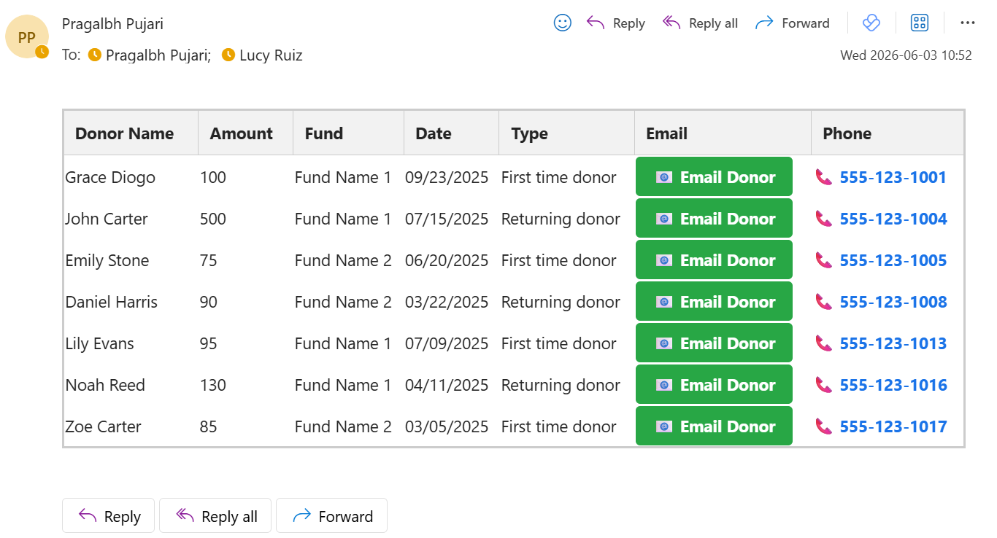Image resolution: width=997 pixels, height=538 pixels.
Task: Call phone number 555-123-1005
Action: [893, 260]
